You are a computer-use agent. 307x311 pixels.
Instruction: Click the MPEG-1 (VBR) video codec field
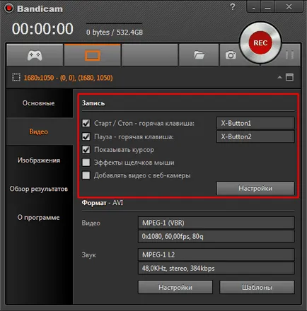click(216, 223)
